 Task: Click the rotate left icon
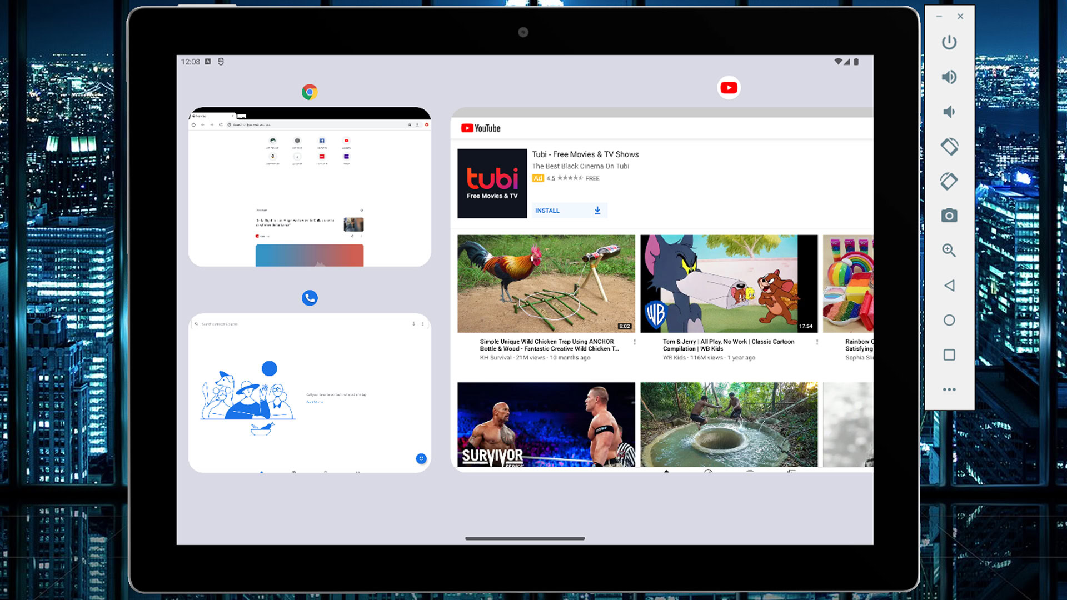(x=949, y=147)
